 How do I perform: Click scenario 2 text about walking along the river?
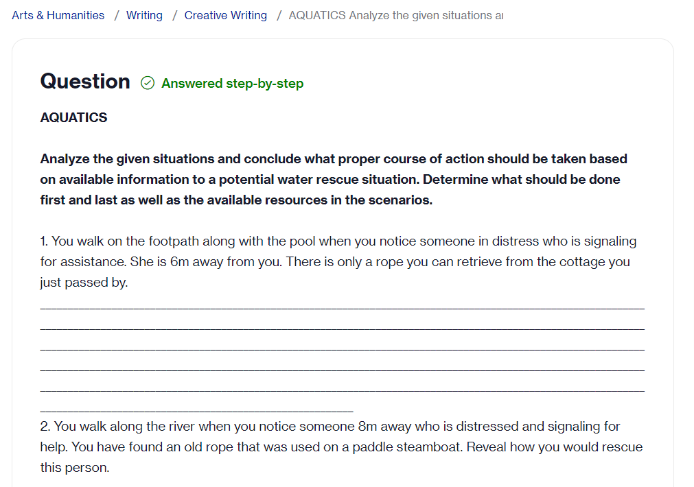[341, 447]
